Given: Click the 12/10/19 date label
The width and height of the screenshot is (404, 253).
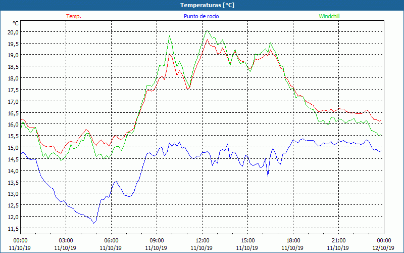Looking at the screenshot, I should [x=383, y=248].
